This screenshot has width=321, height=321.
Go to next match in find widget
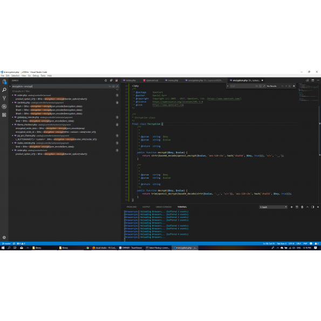point(286,86)
